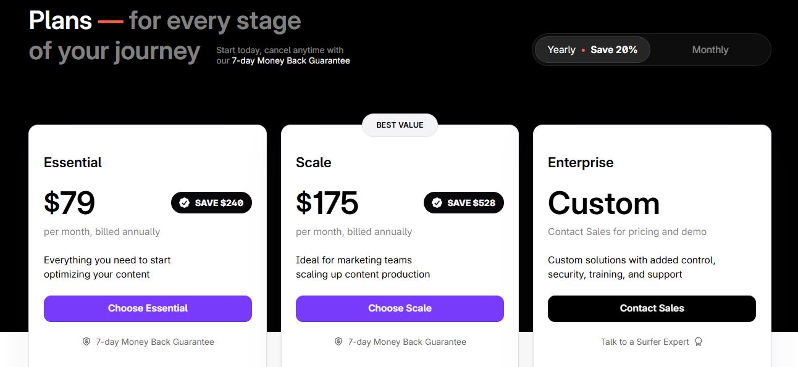This screenshot has width=798, height=367.
Task: Click the Contact Sales button
Action: click(x=652, y=308)
